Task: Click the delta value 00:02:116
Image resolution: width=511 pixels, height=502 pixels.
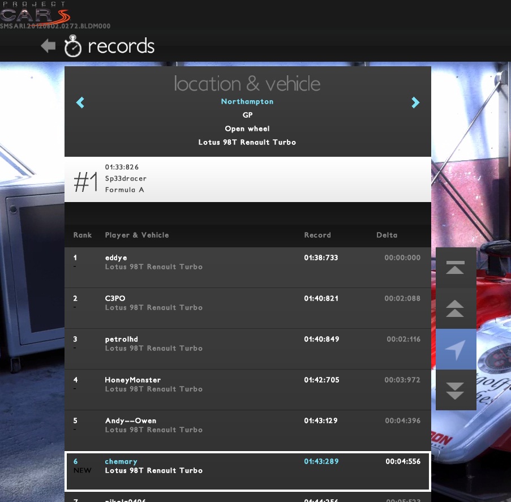Action: (x=403, y=339)
